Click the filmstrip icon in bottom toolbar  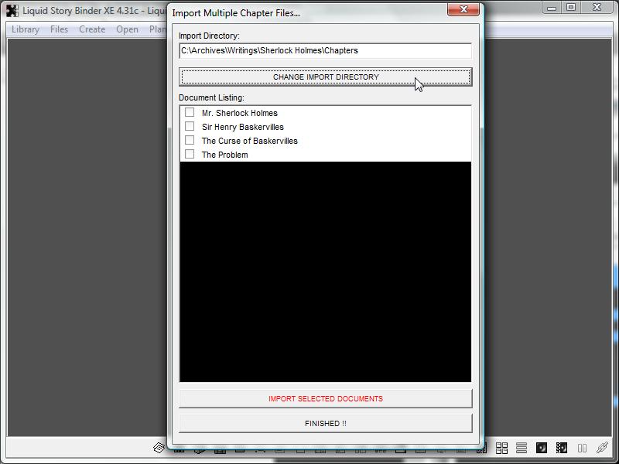562,448
